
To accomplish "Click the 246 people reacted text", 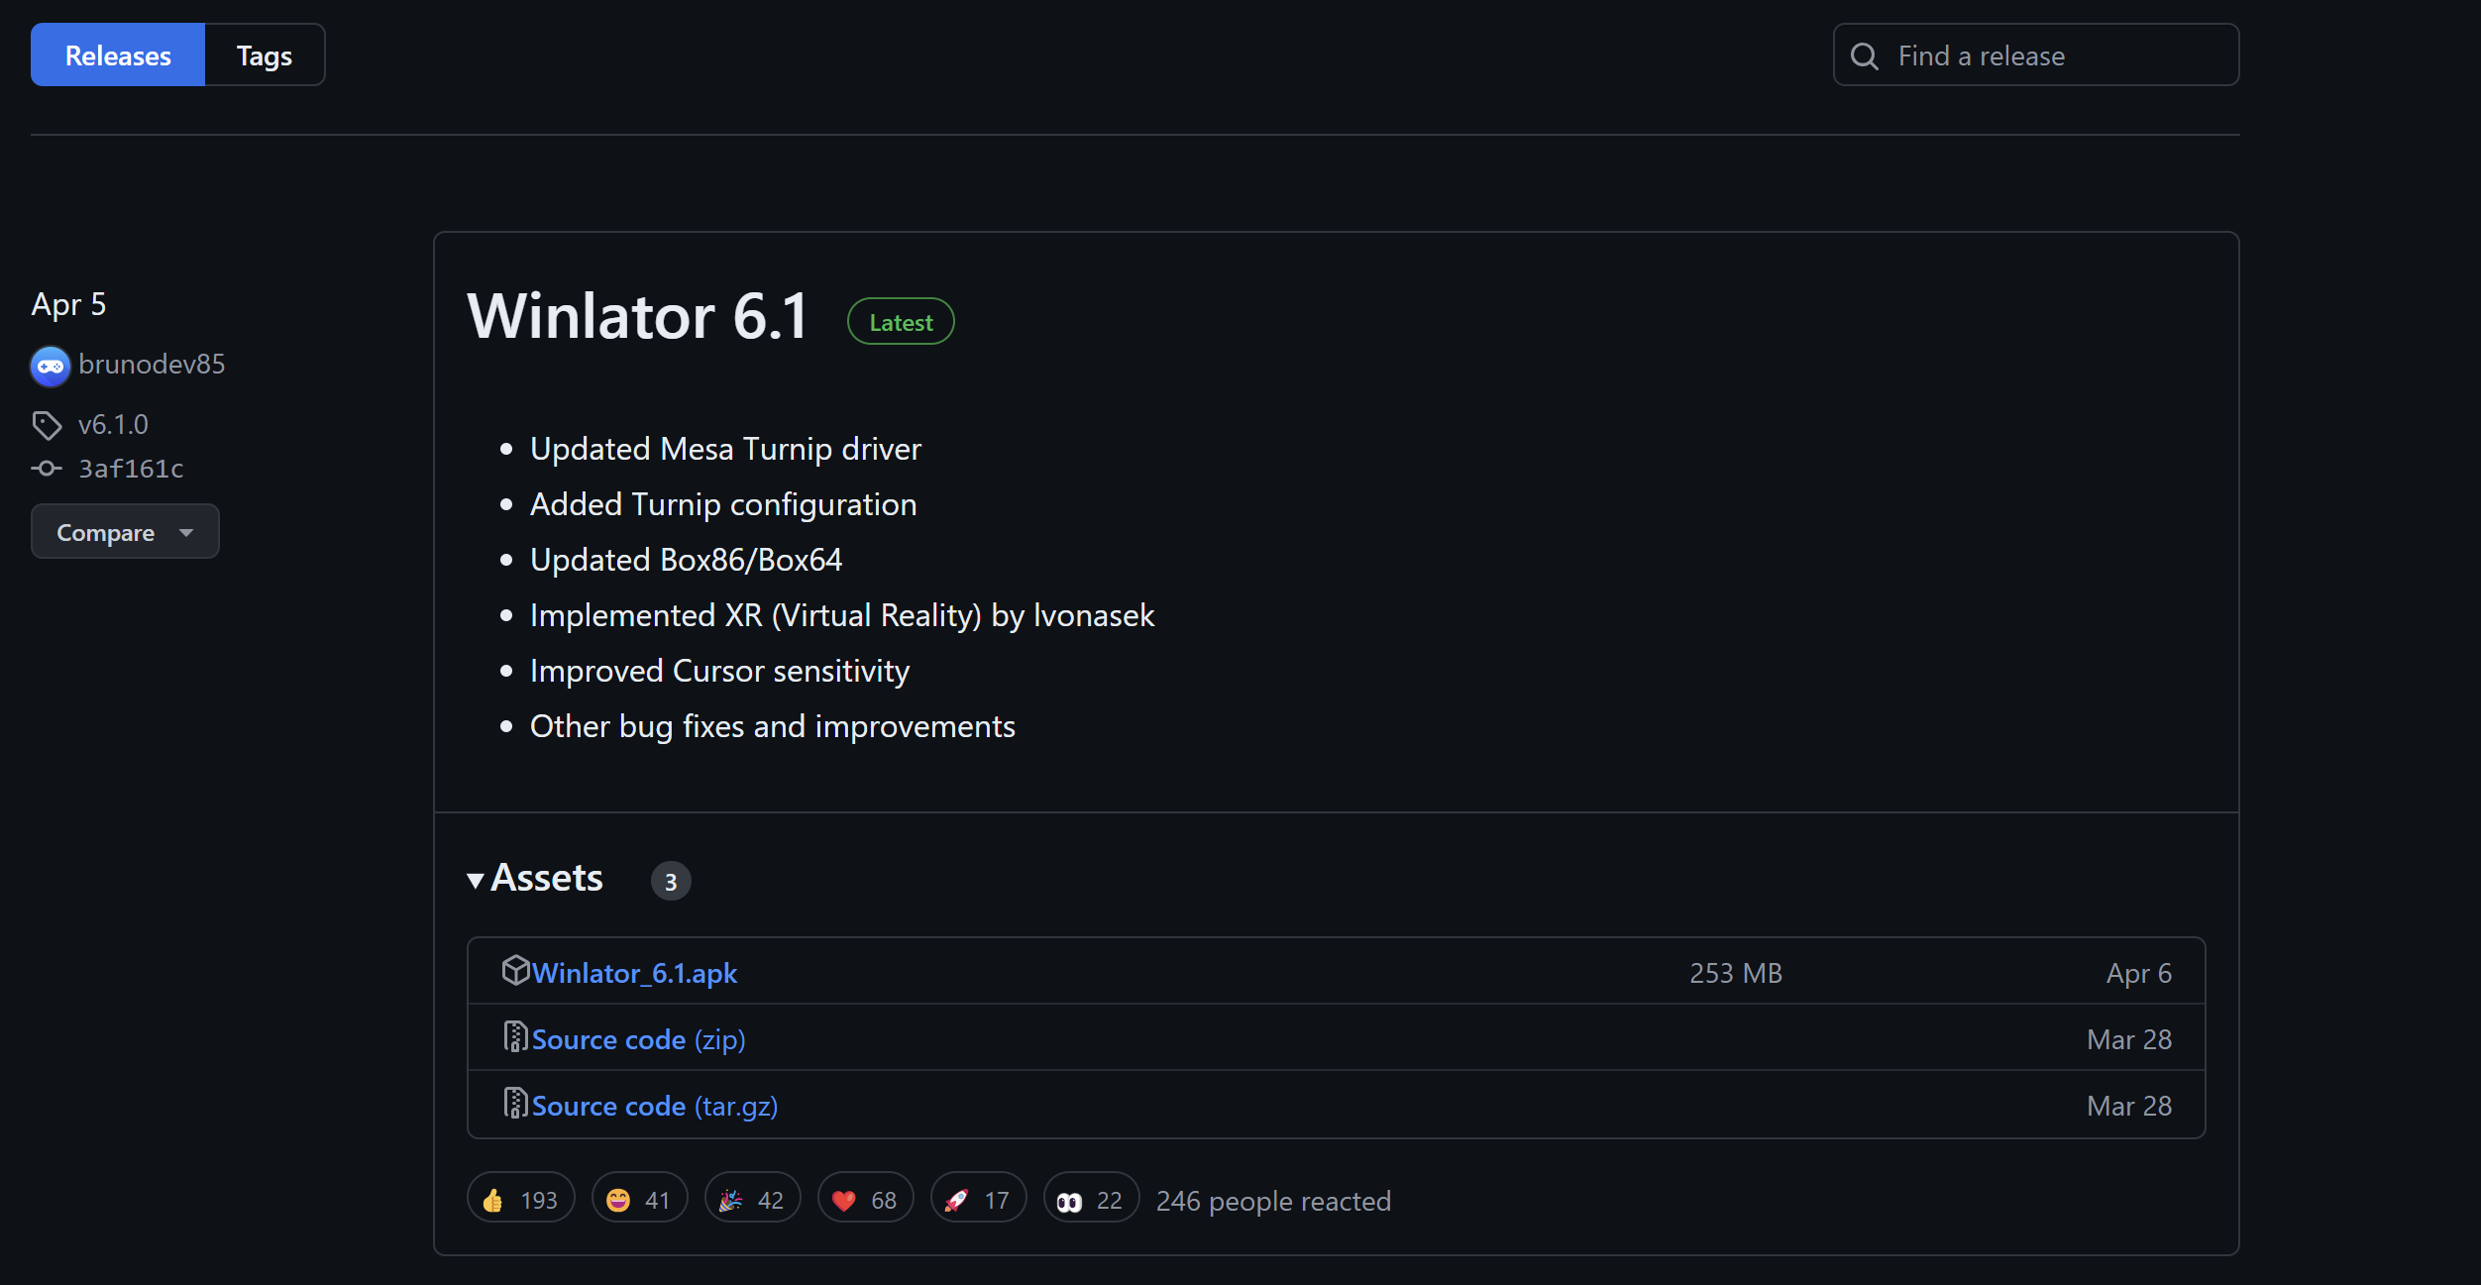I will click(1273, 1201).
